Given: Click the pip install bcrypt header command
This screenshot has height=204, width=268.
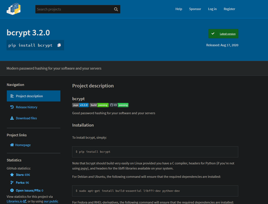Looking at the screenshot, I should pos(30,45).
